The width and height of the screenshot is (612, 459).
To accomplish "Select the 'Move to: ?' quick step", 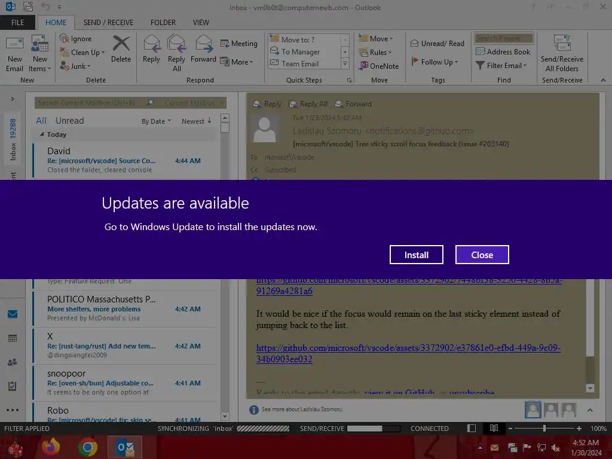I will point(304,39).
